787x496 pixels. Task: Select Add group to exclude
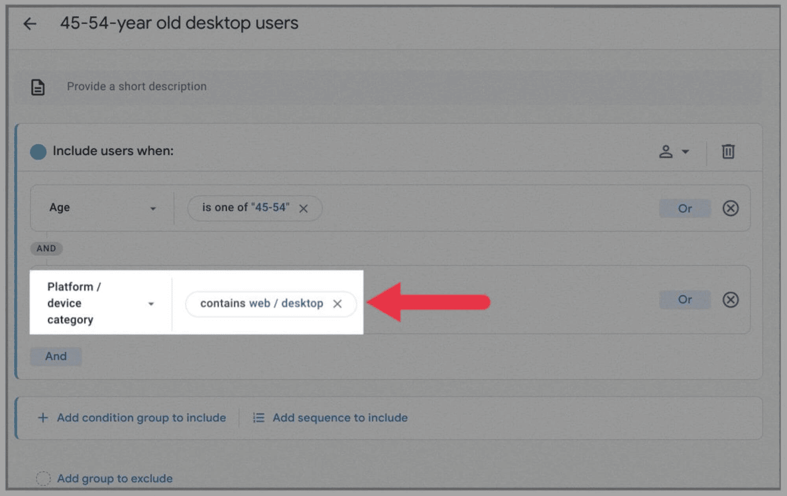pos(115,478)
